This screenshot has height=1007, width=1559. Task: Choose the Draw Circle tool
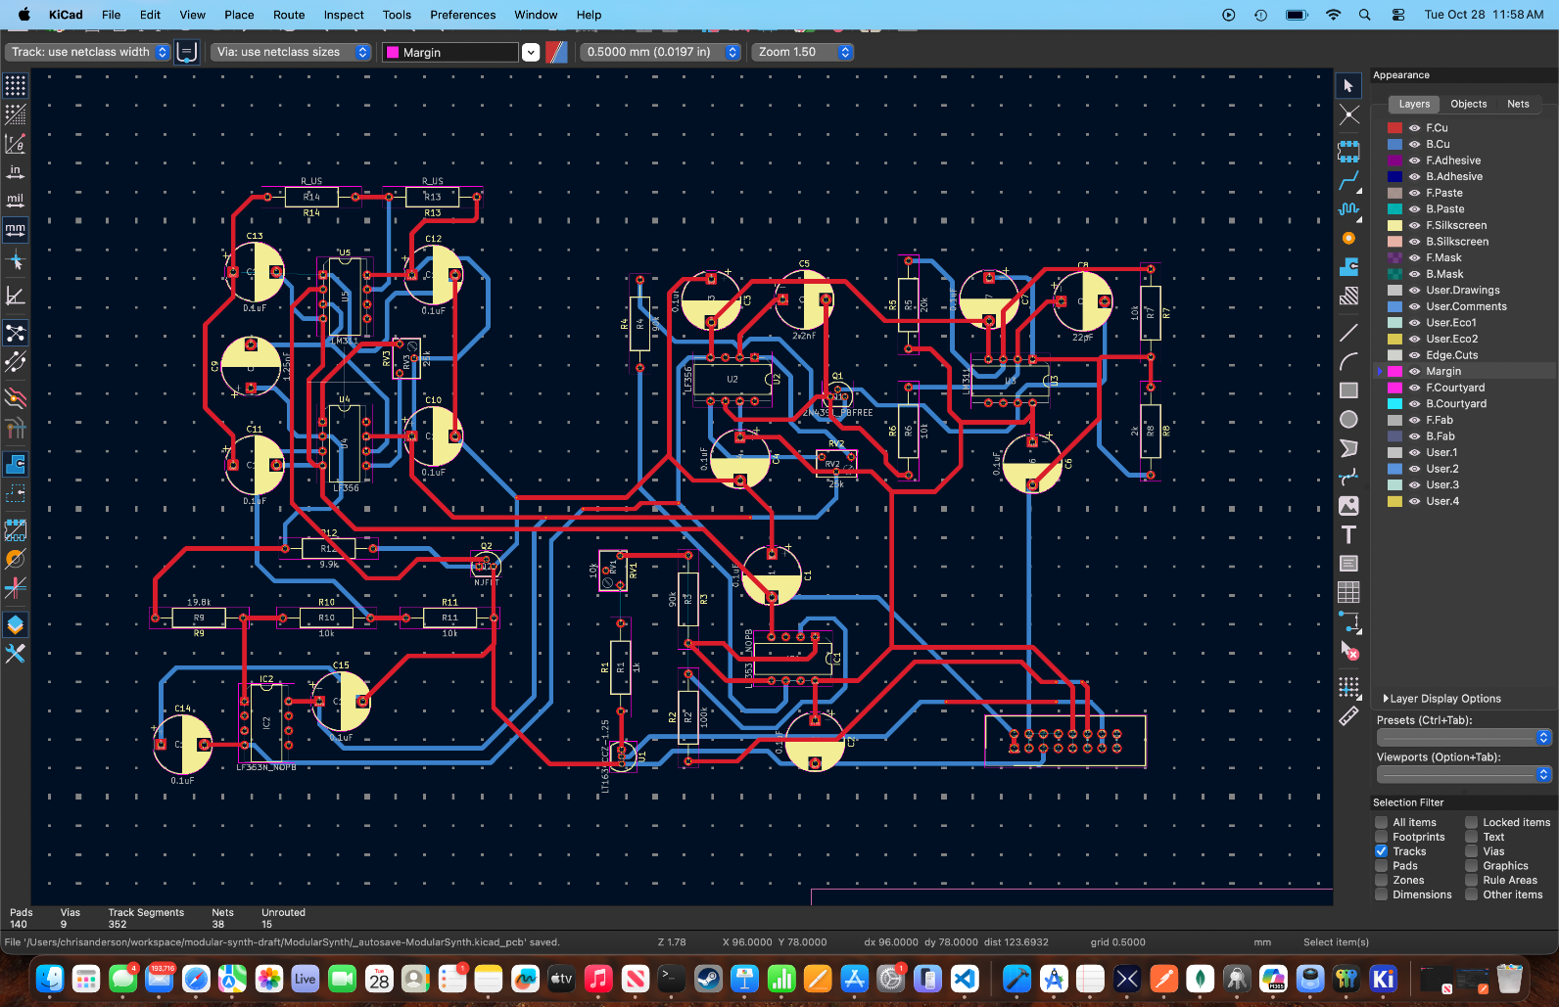1348,420
